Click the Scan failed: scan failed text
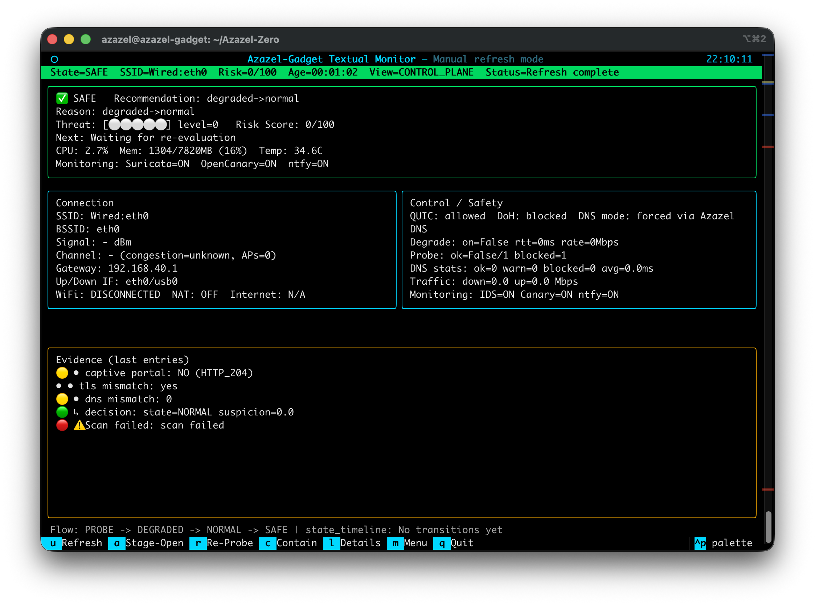Image resolution: width=815 pixels, height=605 pixels. click(x=155, y=425)
